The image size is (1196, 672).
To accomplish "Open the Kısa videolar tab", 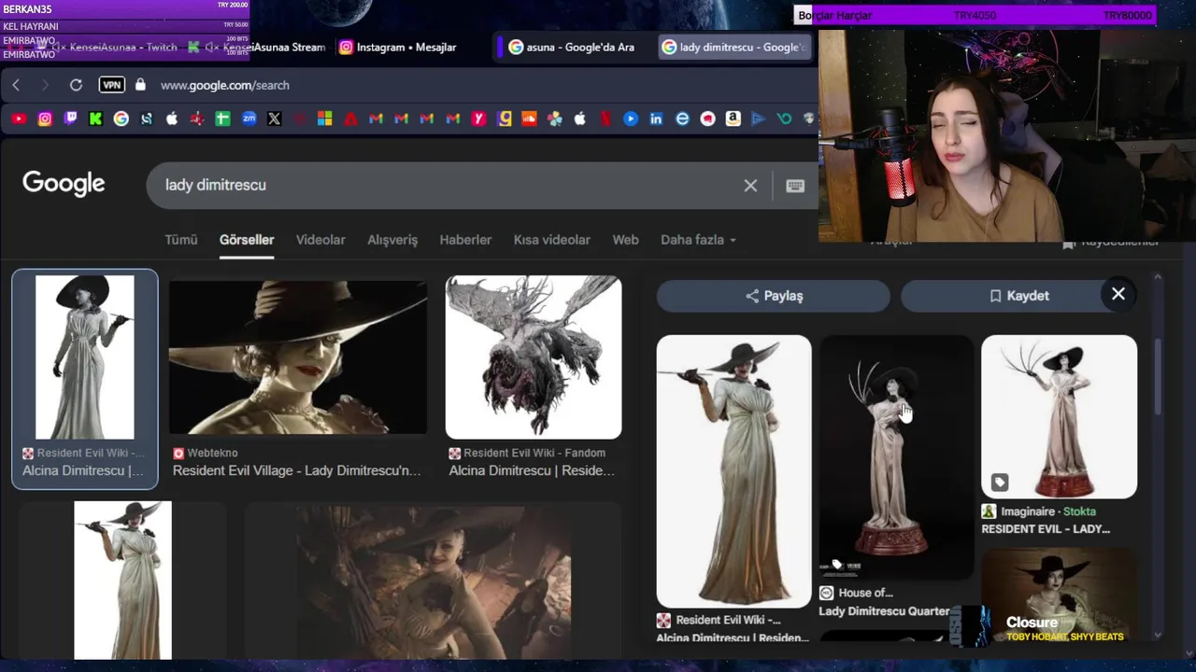I will [x=551, y=240].
